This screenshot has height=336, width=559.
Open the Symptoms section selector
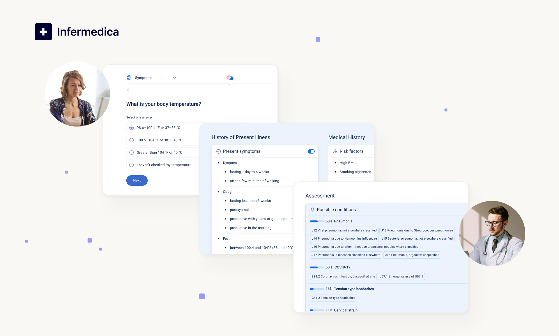click(144, 78)
